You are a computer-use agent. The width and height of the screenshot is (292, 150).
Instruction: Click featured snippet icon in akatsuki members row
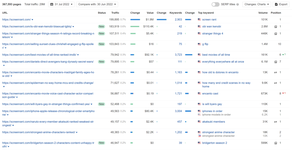click(276, 122)
